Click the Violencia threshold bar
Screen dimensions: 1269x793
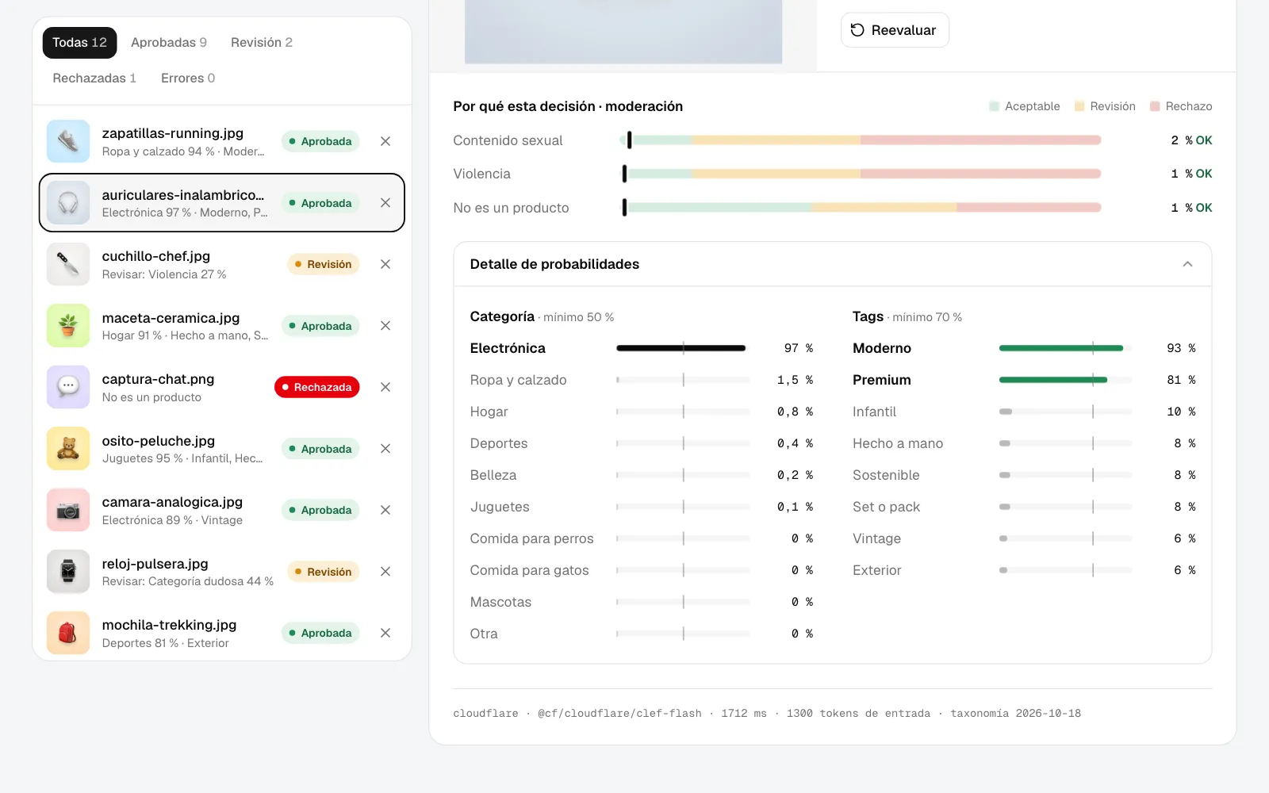(x=860, y=174)
